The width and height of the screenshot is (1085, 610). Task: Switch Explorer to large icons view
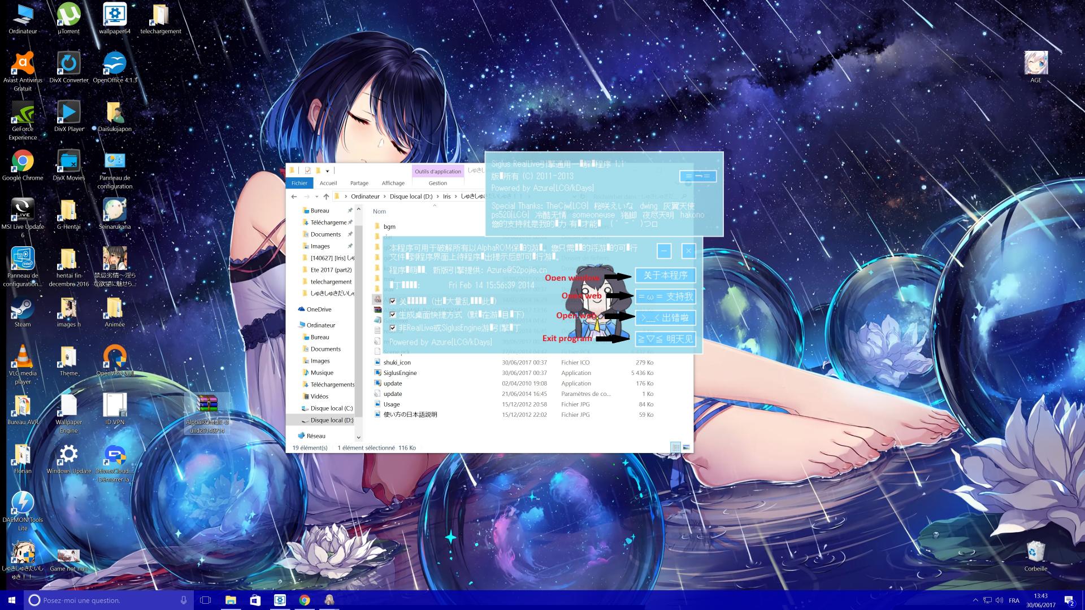coord(686,447)
